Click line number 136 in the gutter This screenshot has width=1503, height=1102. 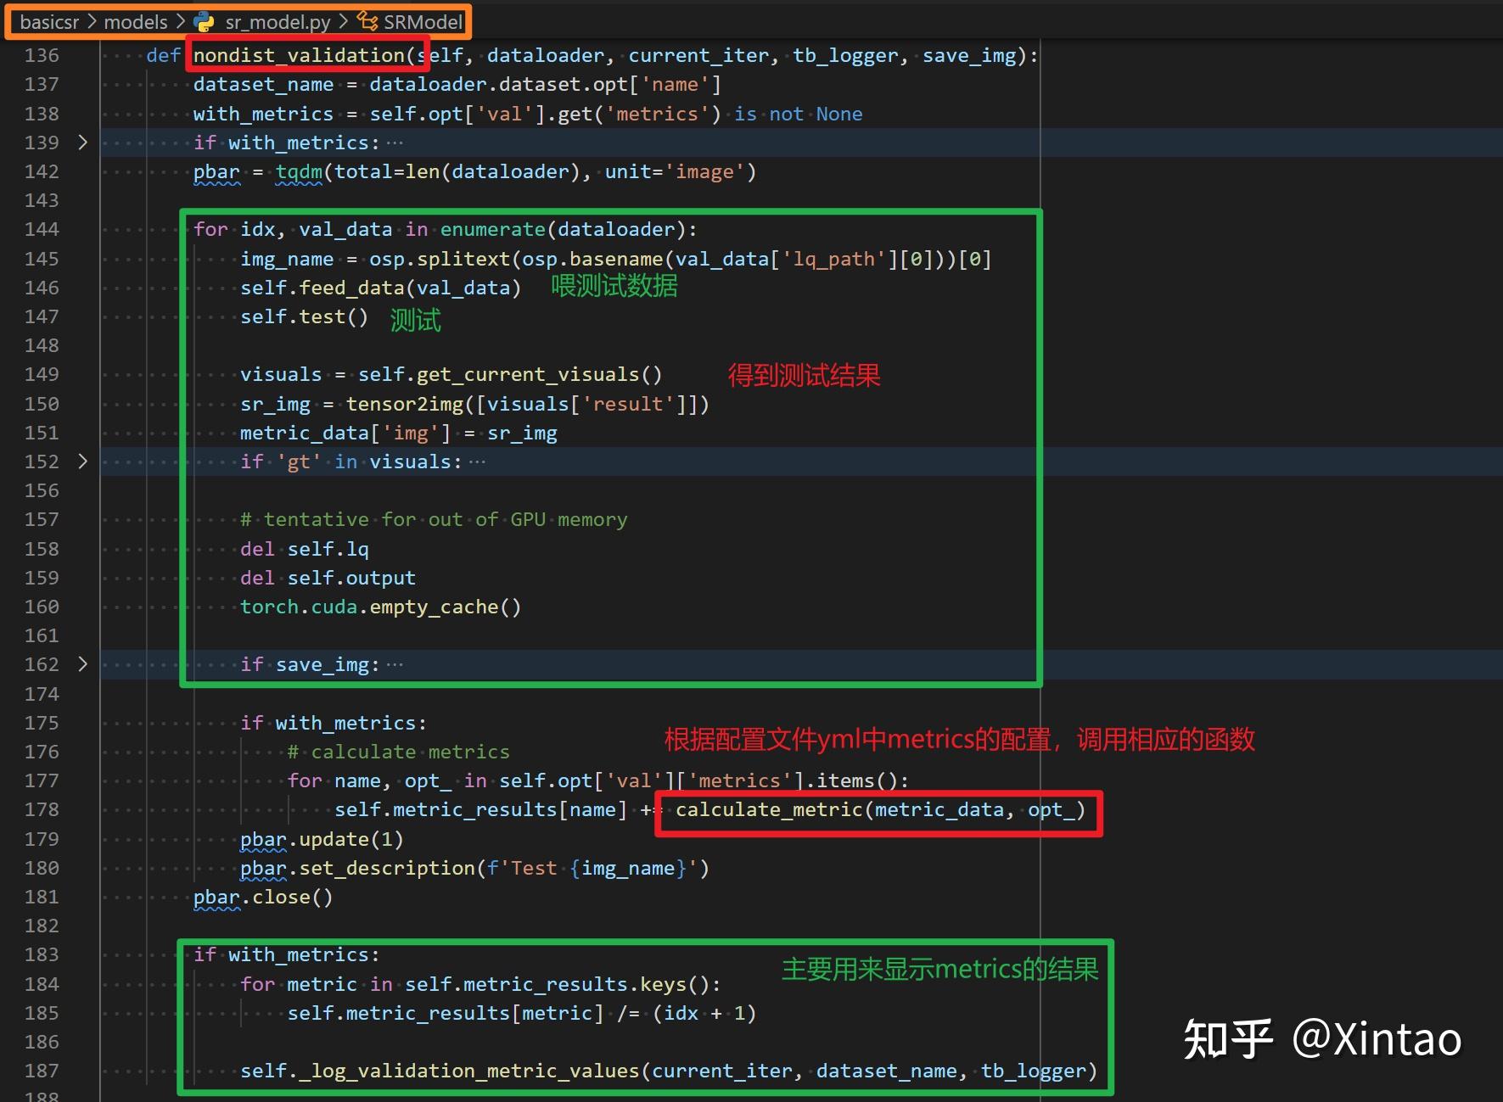42,55
